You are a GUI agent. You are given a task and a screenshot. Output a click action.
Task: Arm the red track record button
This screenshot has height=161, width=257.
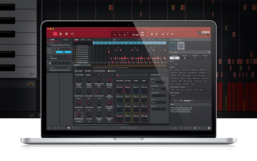pos(69,56)
